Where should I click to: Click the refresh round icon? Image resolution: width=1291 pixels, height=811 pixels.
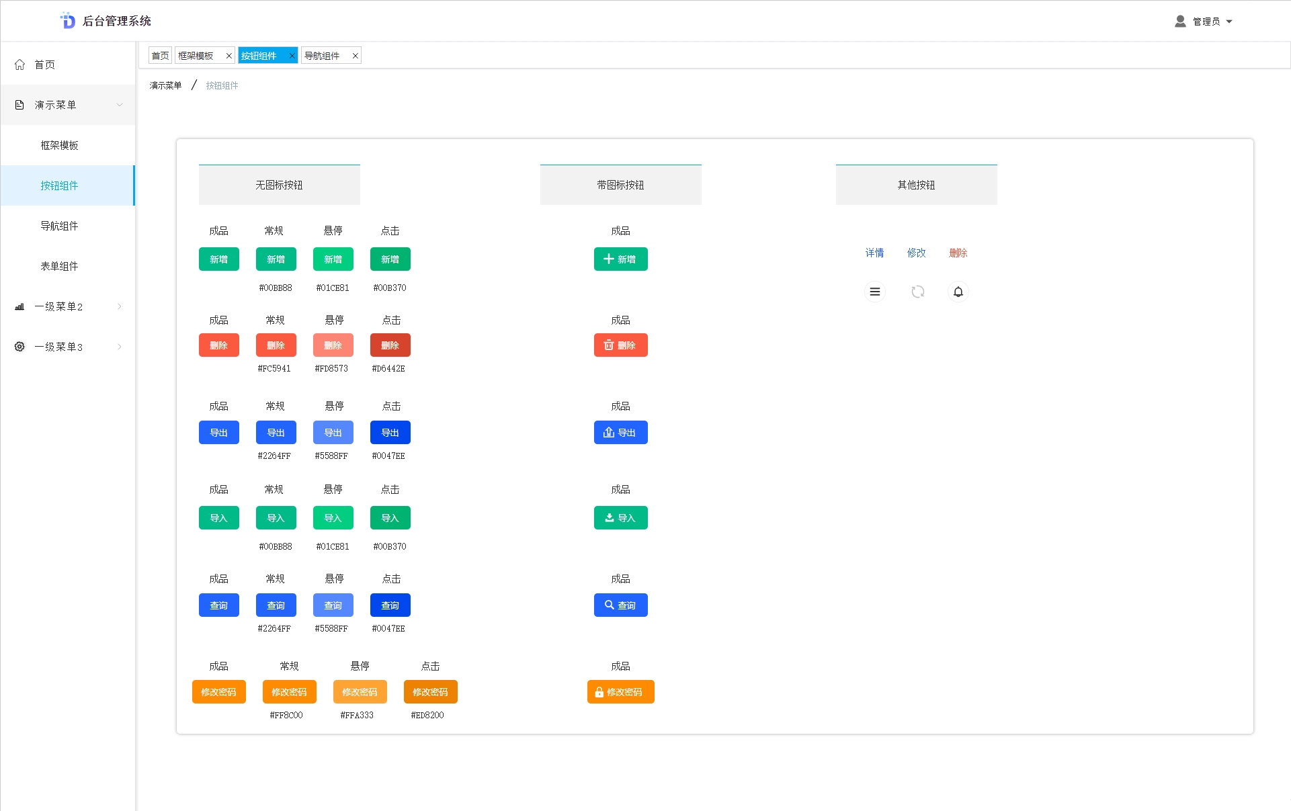pyautogui.click(x=918, y=292)
